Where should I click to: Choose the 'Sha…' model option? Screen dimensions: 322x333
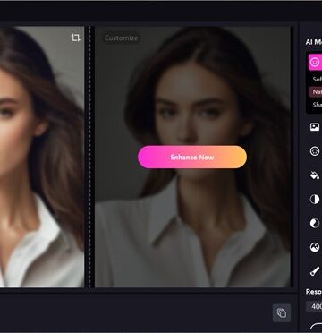click(x=317, y=105)
